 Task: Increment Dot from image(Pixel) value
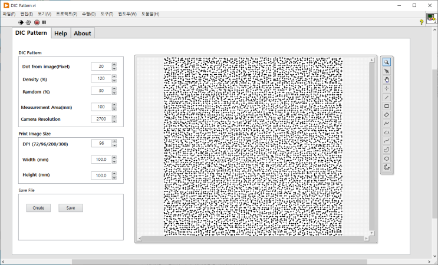coord(114,64)
